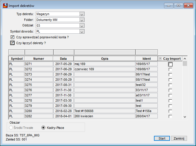This screenshot has height=146, width=196.
Task: Select the 'a03/11/17' ident cell
Action: 147,95
